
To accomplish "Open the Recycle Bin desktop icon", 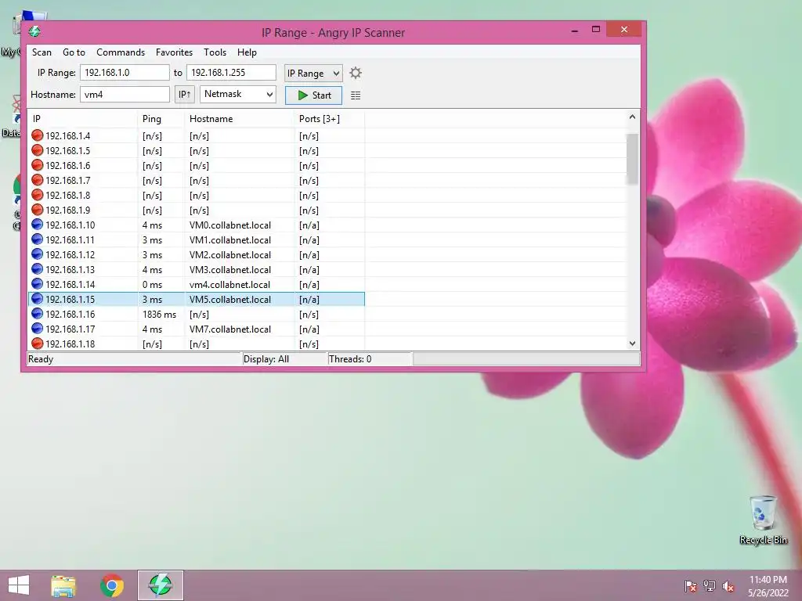I will (x=763, y=520).
